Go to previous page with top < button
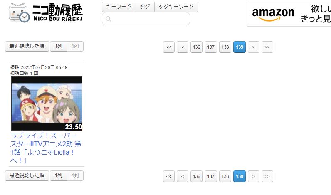 pyautogui.click(x=183, y=47)
